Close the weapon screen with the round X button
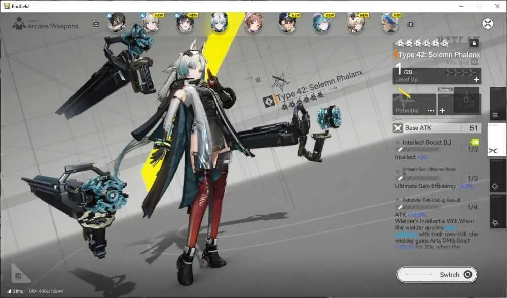 [488, 24]
